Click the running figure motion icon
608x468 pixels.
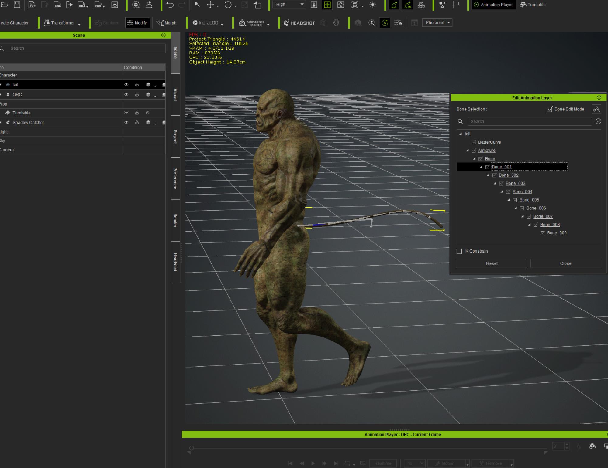pyautogui.click(x=149, y=5)
